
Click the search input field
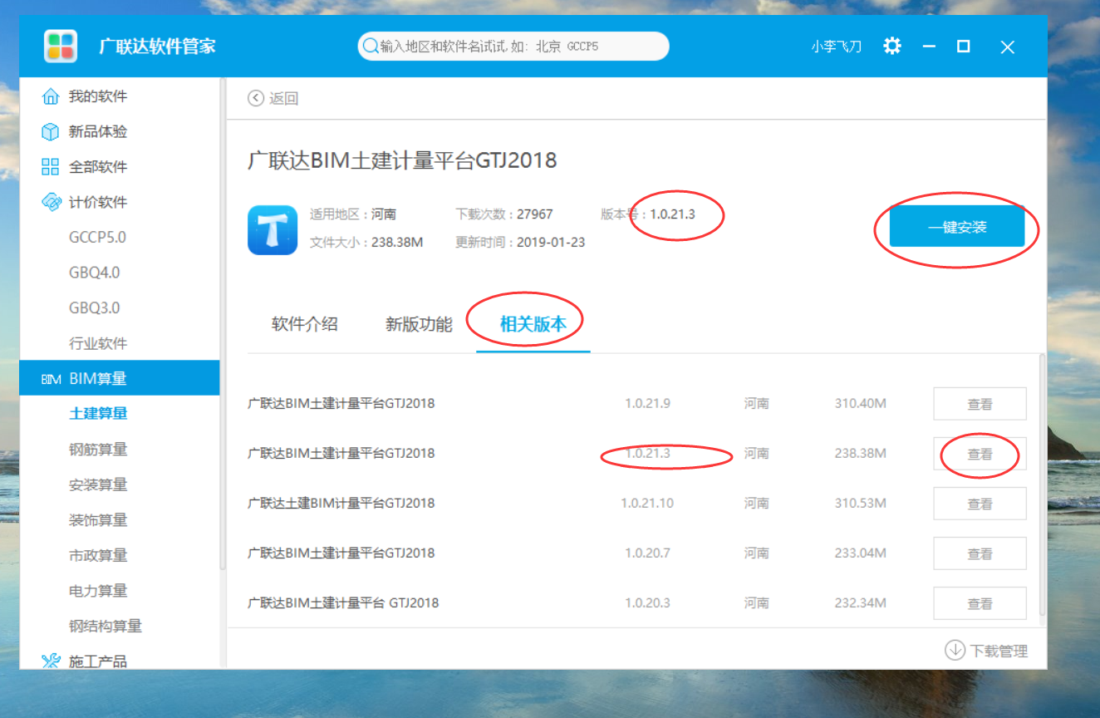click(513, 47)
